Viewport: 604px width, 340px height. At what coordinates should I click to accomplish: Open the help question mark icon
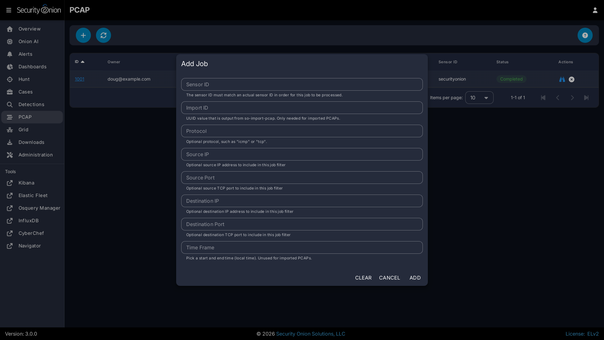pyautogui.click(x=585, y=35)
